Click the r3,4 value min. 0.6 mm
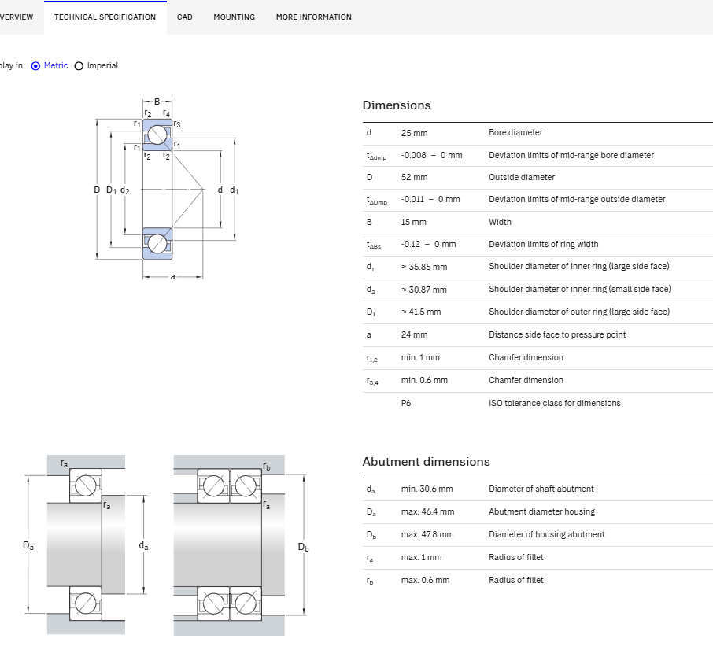The image size is (713, 646). (424, 380)
